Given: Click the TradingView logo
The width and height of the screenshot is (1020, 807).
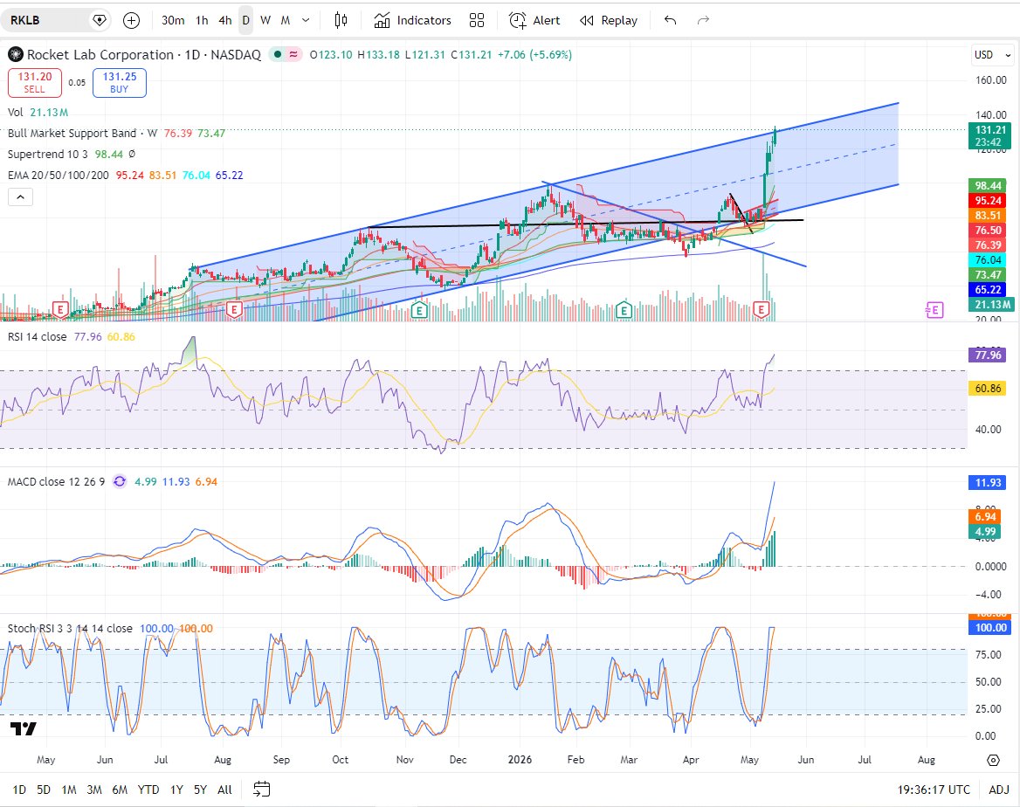Looking at the screenshot, I should tap(24, 729).
